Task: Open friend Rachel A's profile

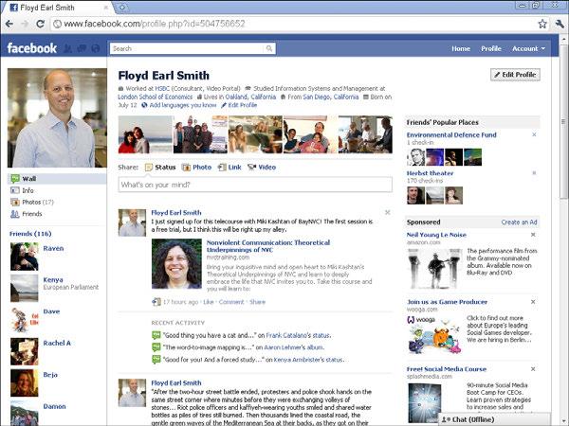Action: (x=57, y=343)
